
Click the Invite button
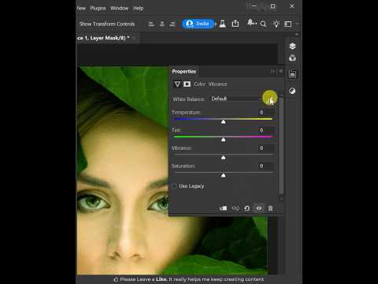coord(198,24)
